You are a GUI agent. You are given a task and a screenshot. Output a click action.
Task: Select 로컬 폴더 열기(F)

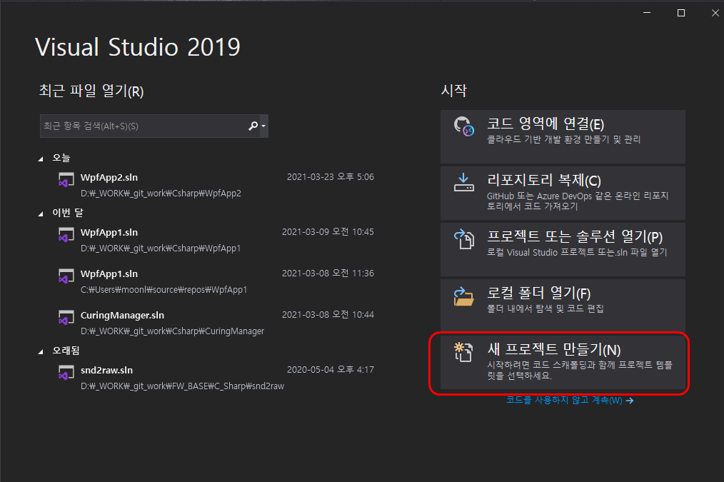click(x=563, y=306)
